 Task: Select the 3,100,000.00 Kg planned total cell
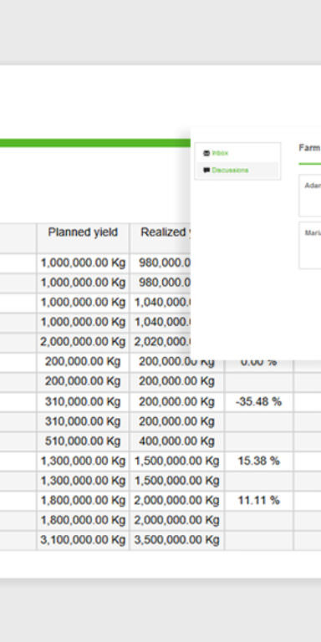(83, 541)
